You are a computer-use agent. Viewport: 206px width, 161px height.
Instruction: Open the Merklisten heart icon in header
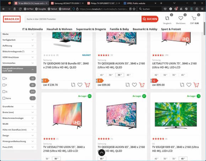tap(181, 18)
